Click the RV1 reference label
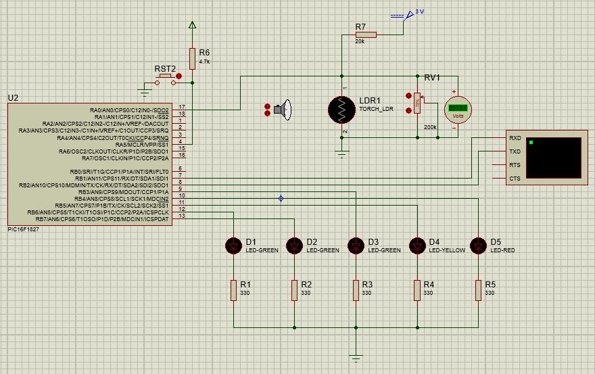Image resolution: width=595 pixels, height=374 pixels. click(432, 78)
